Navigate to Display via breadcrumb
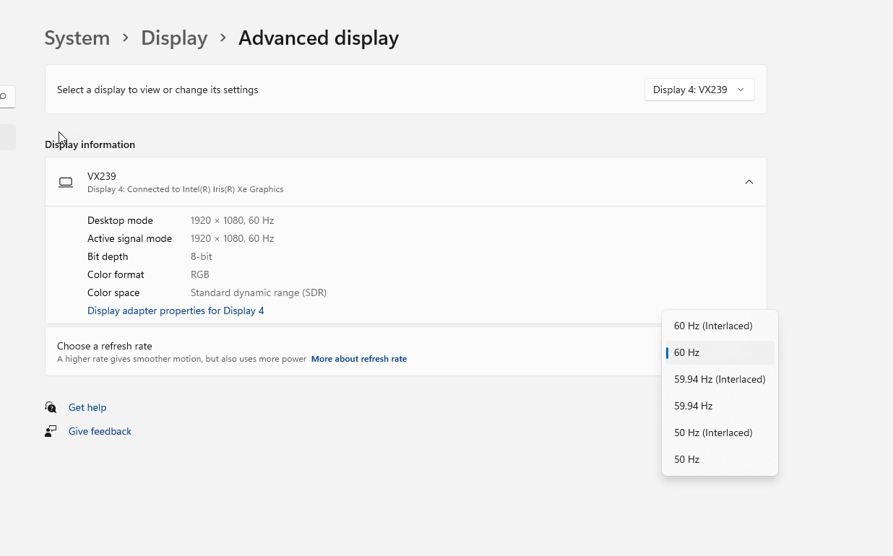 click(x=174, y=38)
